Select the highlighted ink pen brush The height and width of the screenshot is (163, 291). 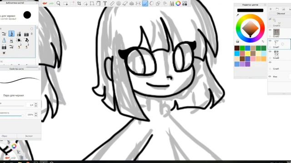point(11,34)
